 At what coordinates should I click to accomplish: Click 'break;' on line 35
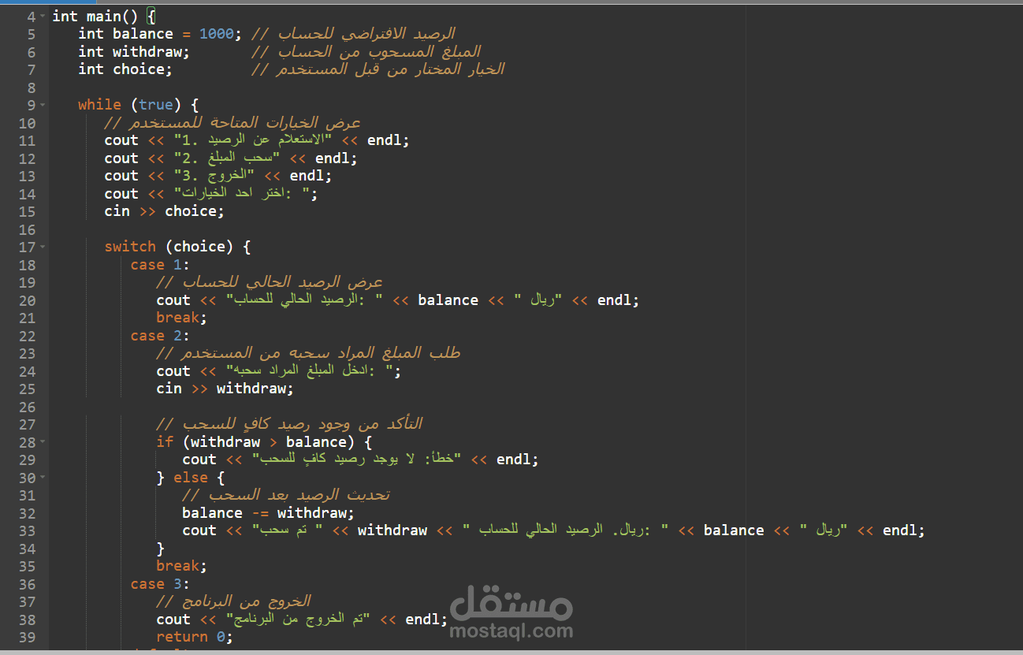coord(181,566)
